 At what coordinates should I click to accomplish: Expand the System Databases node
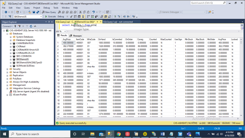pyautogui.click(x=11, y=37)
